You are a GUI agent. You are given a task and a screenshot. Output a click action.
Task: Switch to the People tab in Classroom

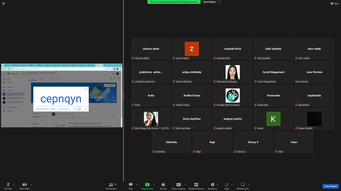click(51, 79)
